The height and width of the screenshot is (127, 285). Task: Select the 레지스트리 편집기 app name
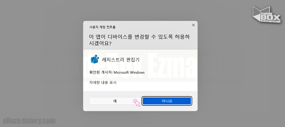(x=121, y=60)
